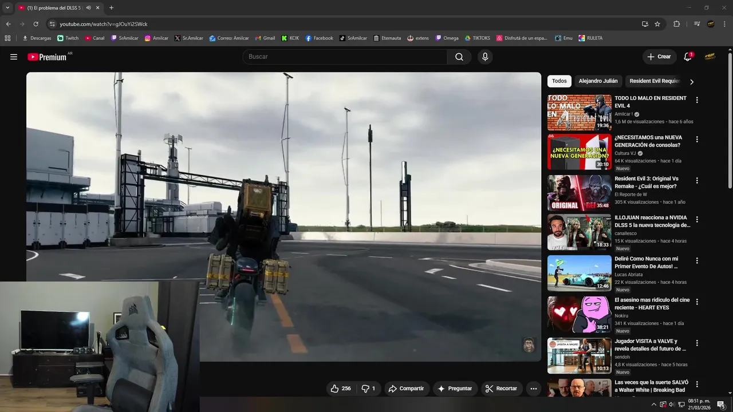Open the KCIK bookmark
Image resolution: width=733 pixels, height=412 pixels.
click(290, 38)
